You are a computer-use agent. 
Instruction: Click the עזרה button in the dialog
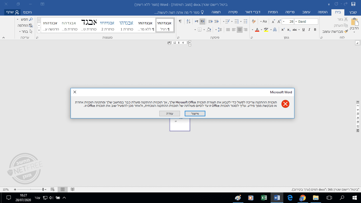pos(170,113)
